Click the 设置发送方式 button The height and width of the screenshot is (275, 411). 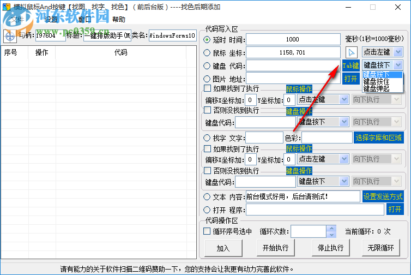coord(383,196)
